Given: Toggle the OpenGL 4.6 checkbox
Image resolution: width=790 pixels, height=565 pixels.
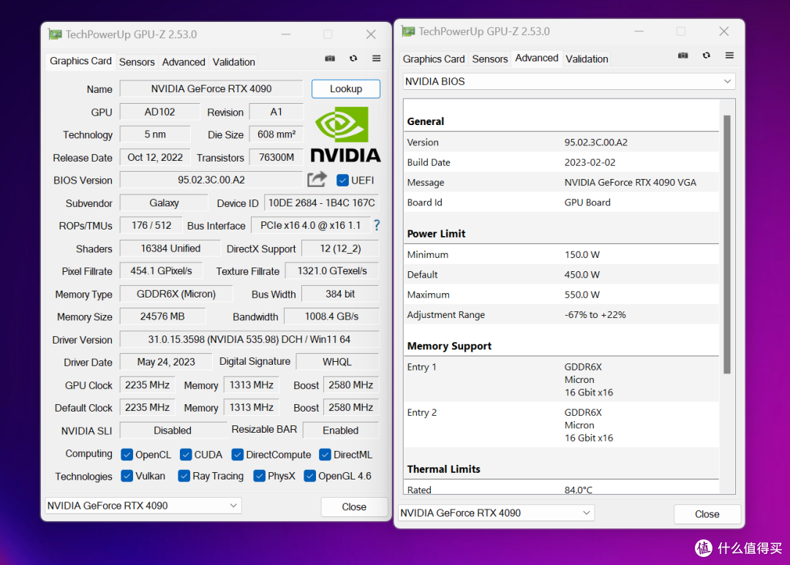Looking at the screenshot, I should 310,476.
